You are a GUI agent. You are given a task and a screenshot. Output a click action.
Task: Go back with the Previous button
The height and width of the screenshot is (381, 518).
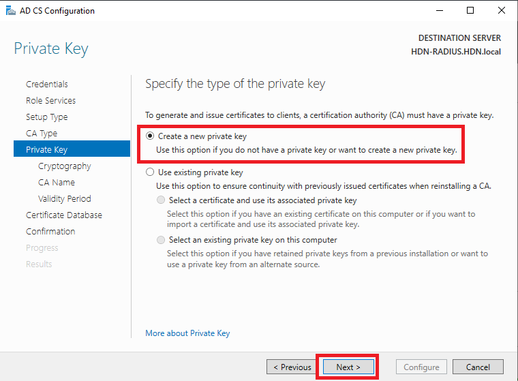click(x=292, y=367)
